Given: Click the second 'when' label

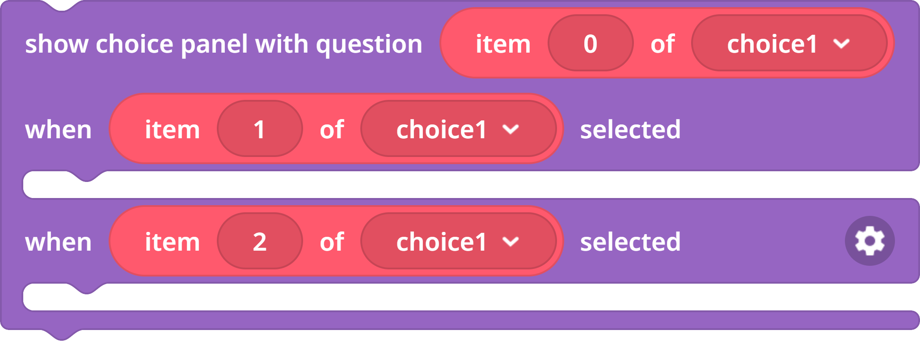Looking at the screenshot, I should (59, 242).
